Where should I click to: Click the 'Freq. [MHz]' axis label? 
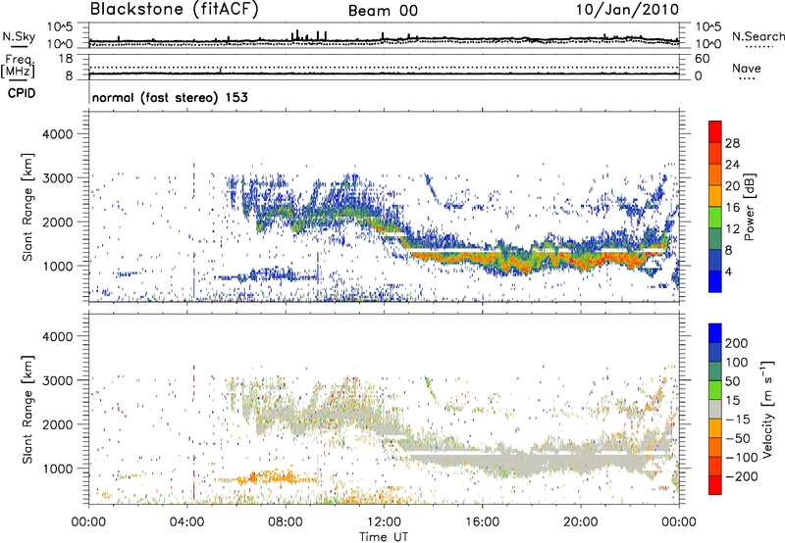coord(18,67)
